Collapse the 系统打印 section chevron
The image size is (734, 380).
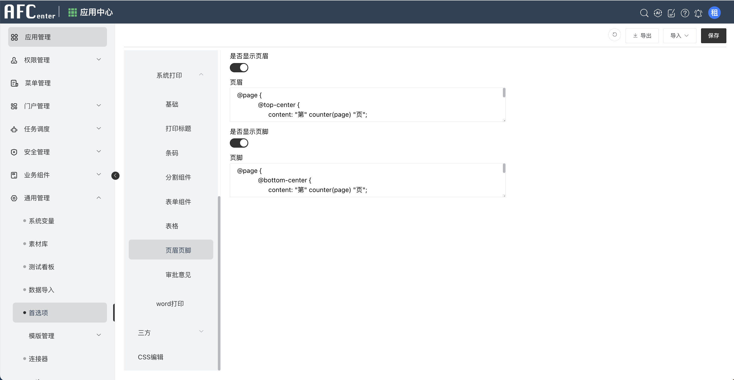(x=201, y=75)
